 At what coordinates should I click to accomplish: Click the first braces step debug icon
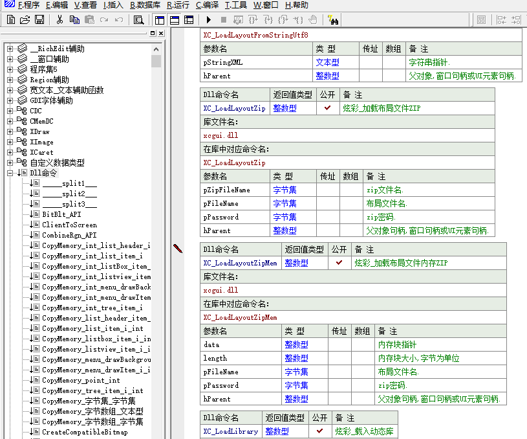pos(253,20)
